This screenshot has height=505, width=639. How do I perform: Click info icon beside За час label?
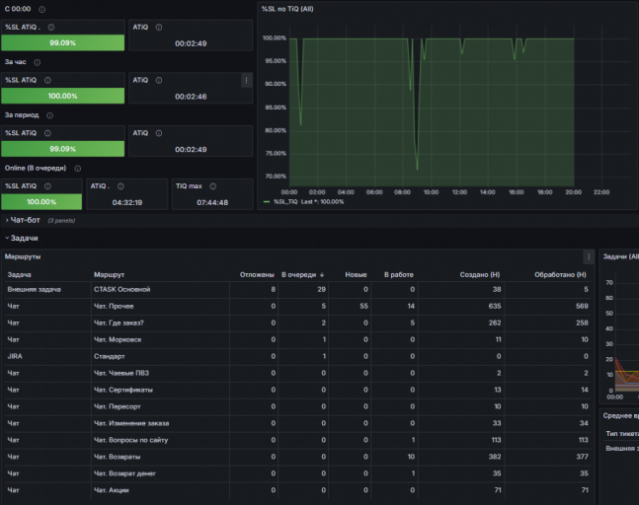point(38,62)
